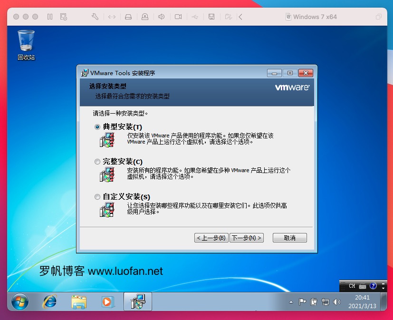Select the 完整安装(C) radio button

97,162
